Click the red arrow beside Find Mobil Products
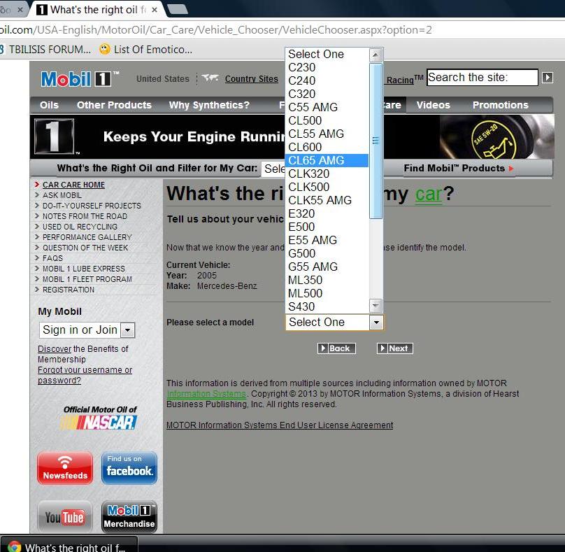Image resolution: width=565 pixels, height=552 pixels. pyautogui.click(x=511, y=169)
